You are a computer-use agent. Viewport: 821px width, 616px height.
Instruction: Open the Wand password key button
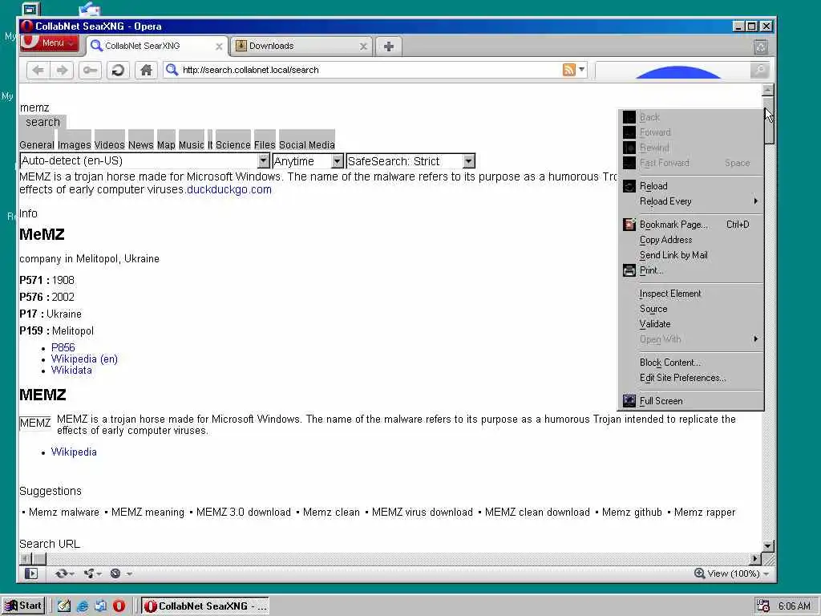pos(90,70)
